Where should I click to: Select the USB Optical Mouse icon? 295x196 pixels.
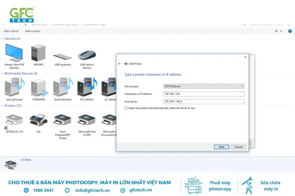[x=87, y=55]
